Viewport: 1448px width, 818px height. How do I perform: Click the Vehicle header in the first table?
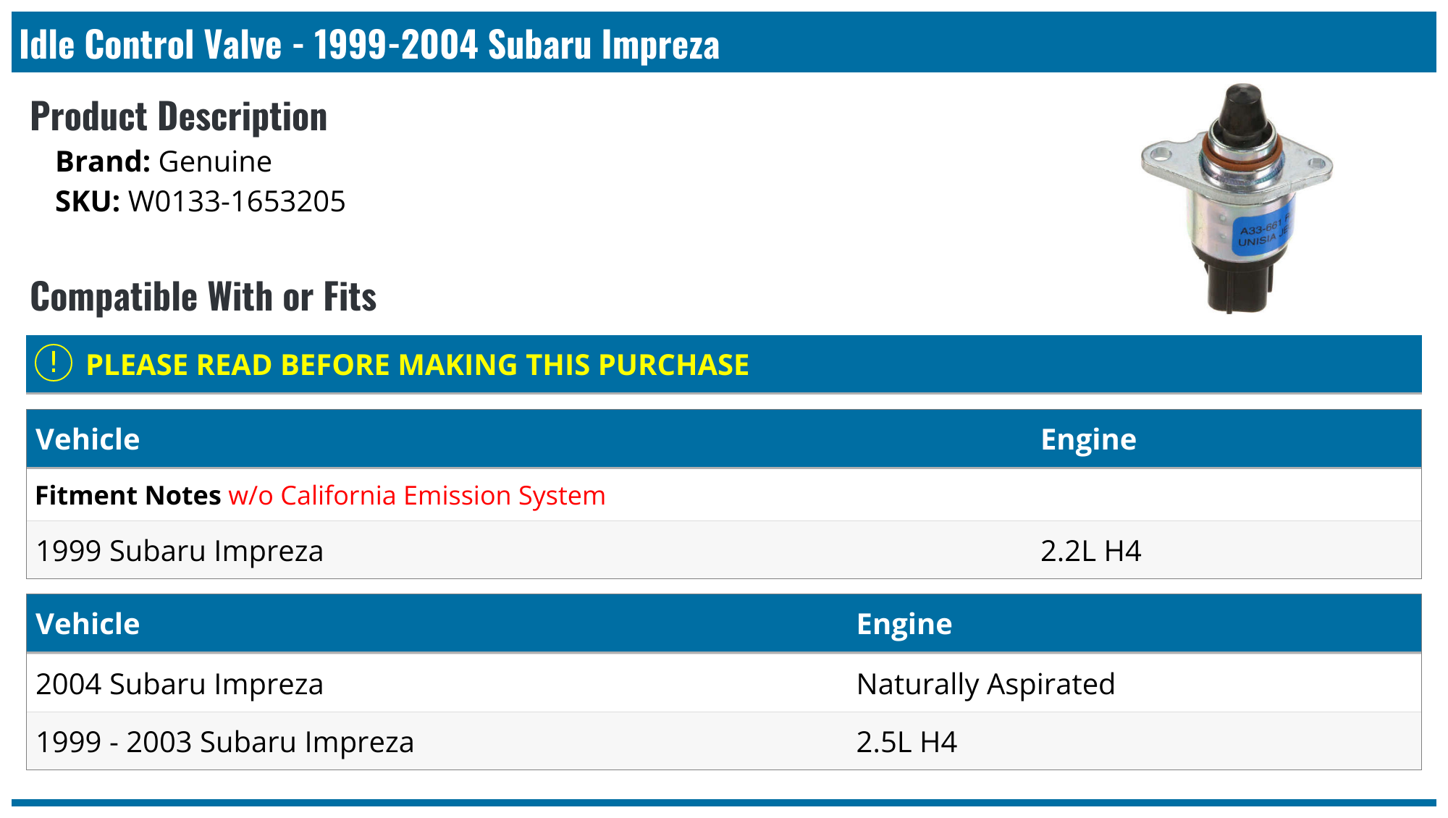[88, 439]
